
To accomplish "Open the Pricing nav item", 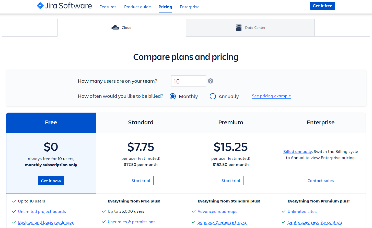I will 165,7.
